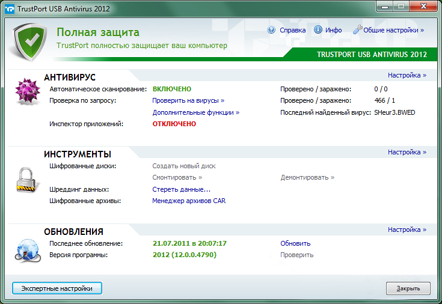Screen dimensions: 442x304
Task: Click the purple virus antivirus section icon
Action: point(27,91)
